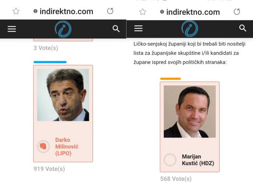
Task: Click left indirektno.com address bar
Action: click(x=67, y=11)
